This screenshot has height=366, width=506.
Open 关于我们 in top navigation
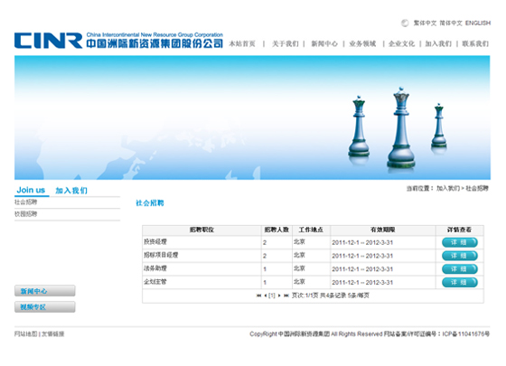286,43
